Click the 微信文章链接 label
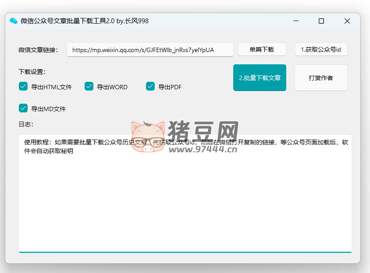The image size is (370, 273). point(38,50)
